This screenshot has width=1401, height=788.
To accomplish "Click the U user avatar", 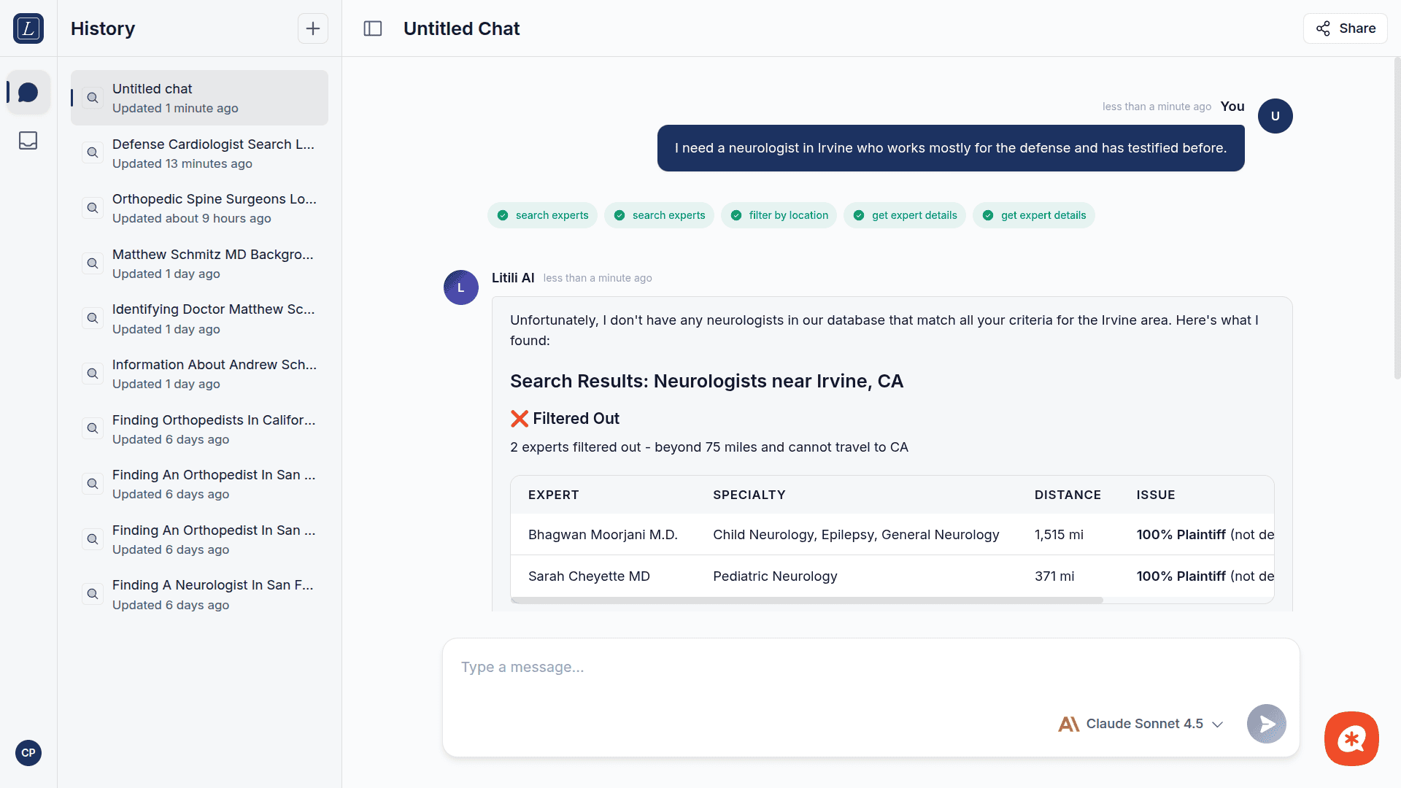I will point(1275,116).
